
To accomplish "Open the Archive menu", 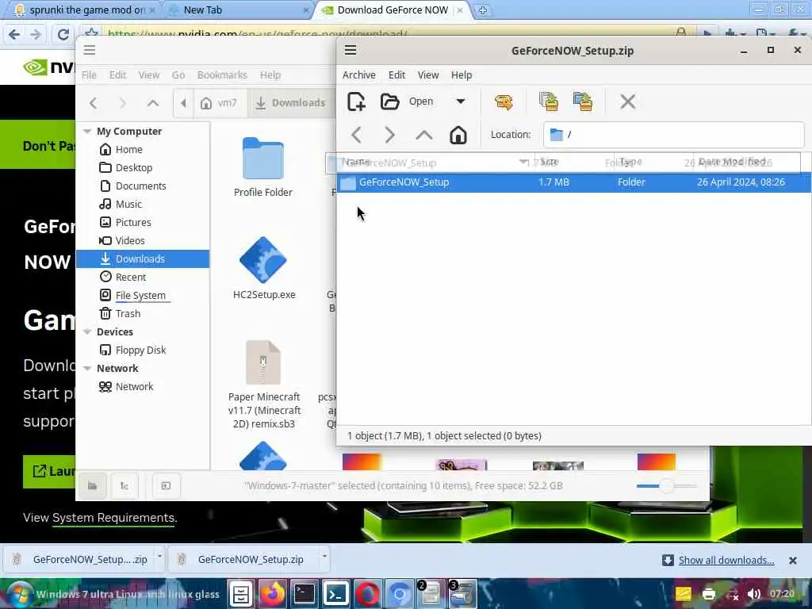I will pos(359,75).
